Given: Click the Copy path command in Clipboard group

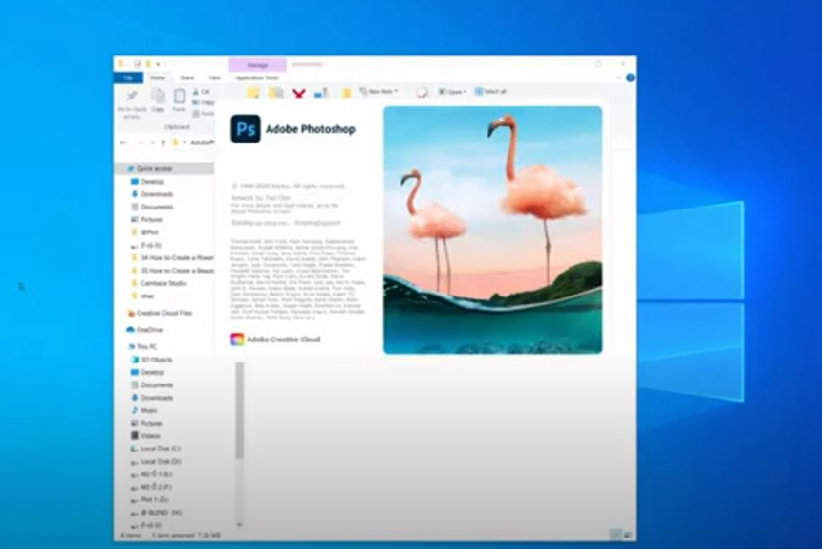Looking at the screenshot, I should pyautogui.click(x=204, y=102).
